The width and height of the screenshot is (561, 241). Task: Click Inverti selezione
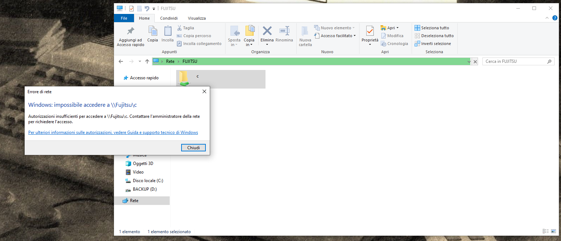[433, 44]
